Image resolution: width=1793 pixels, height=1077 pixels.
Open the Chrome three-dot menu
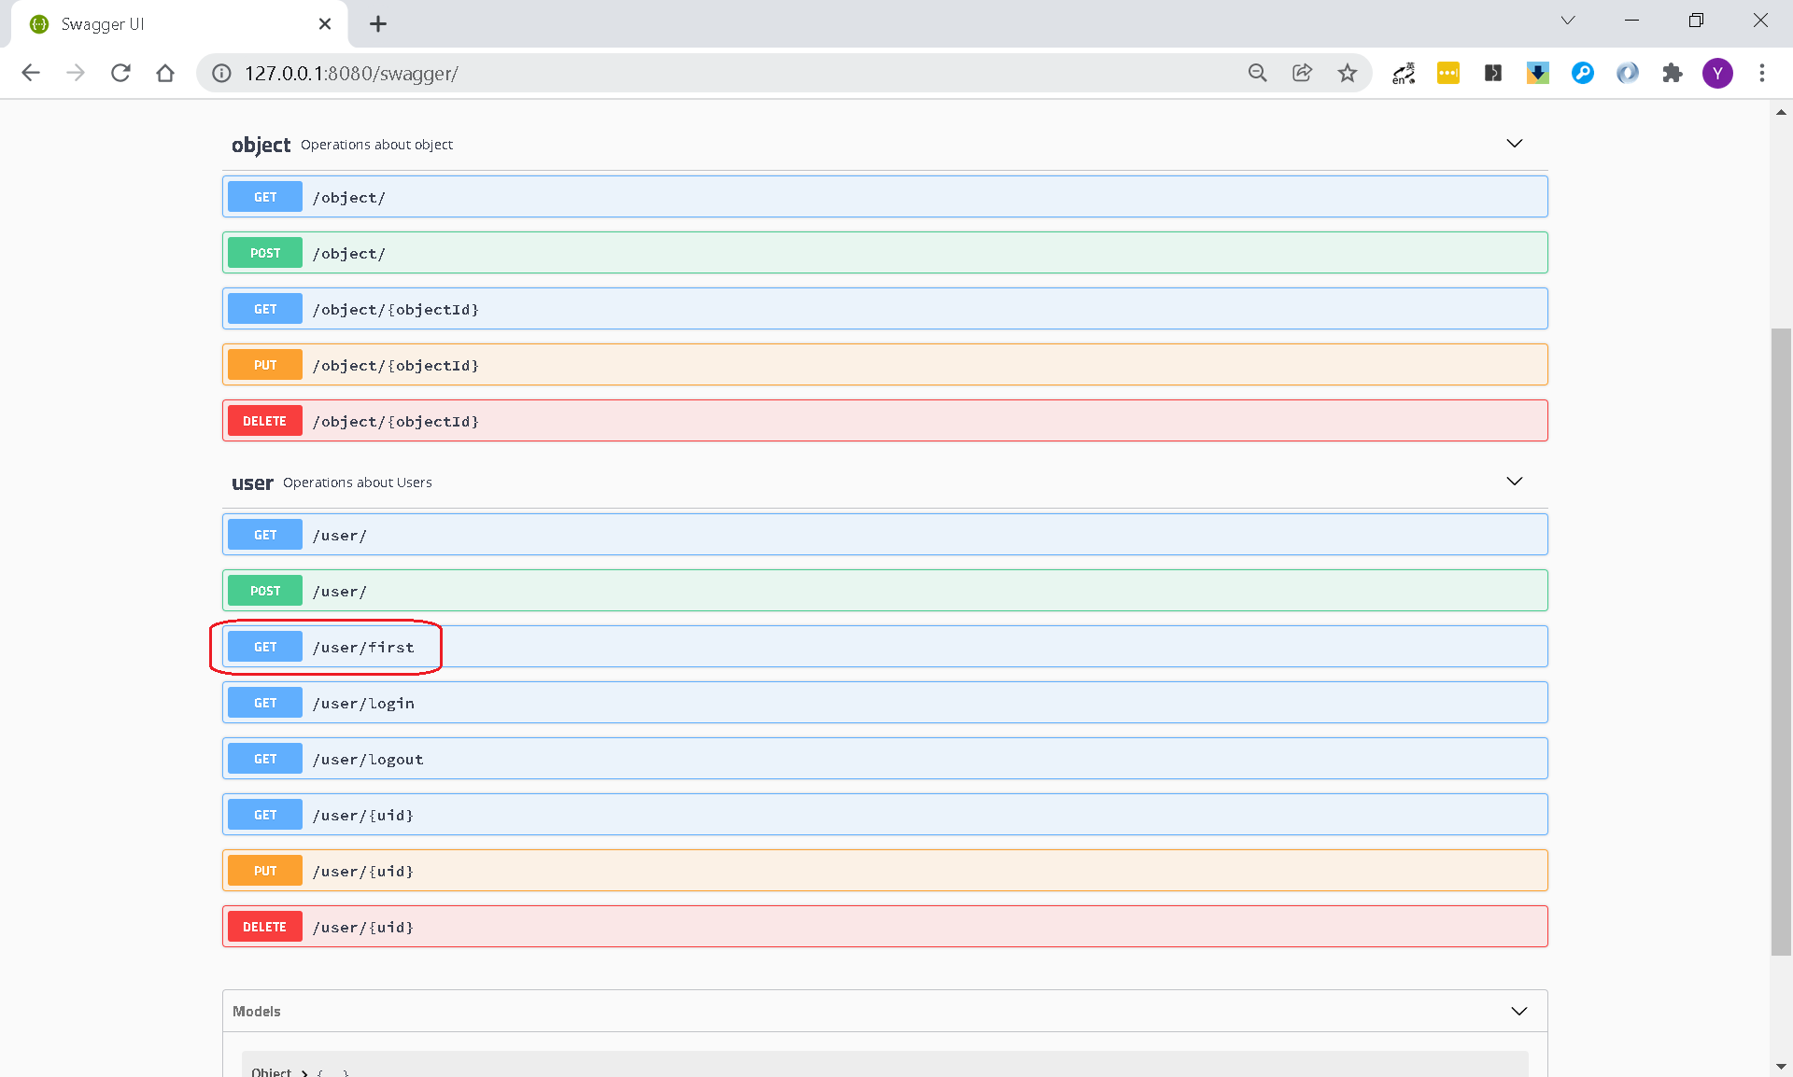click(x=1761, y=73)
